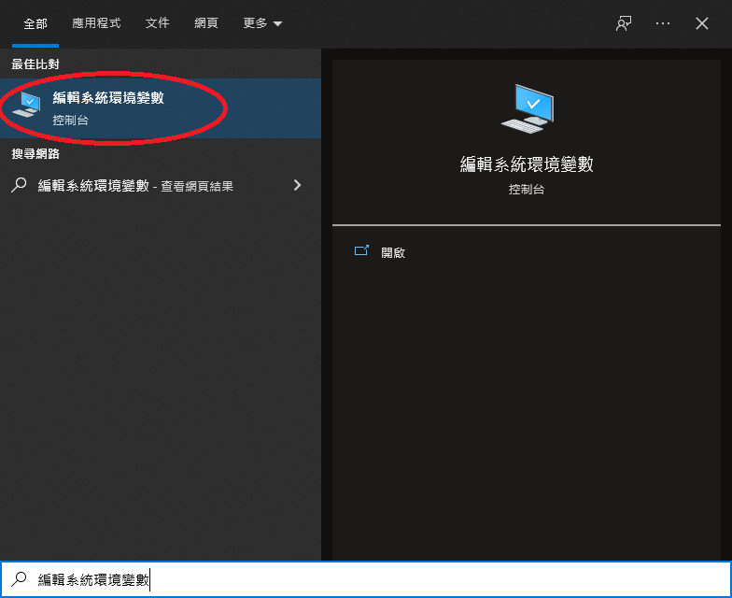The image size is (732, 598).
Task: Click 開啟 in the preview pane
Action: pyautogui.click(x=393, y=252)
